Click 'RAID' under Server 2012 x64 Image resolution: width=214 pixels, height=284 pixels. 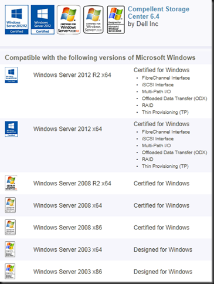(148, 159)
